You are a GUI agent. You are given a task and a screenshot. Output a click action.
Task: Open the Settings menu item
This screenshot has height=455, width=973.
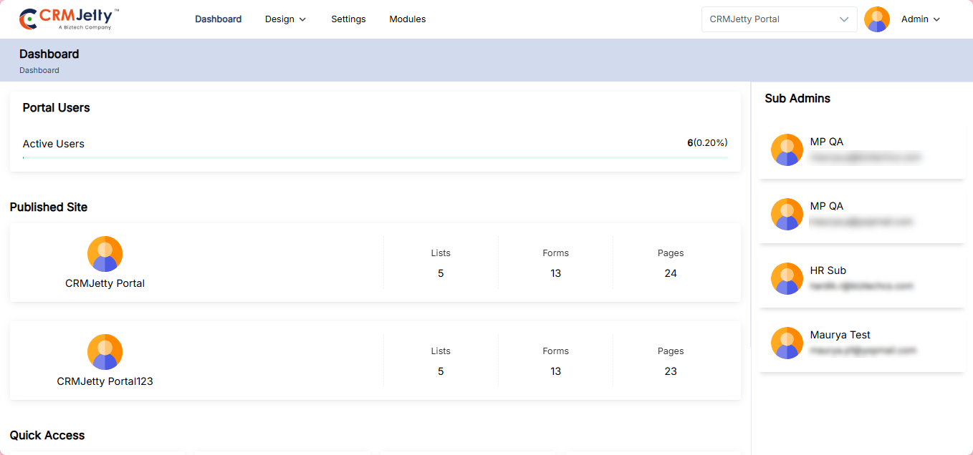[348, 19]
